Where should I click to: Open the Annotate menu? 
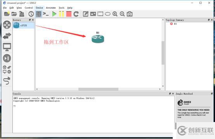51,8
